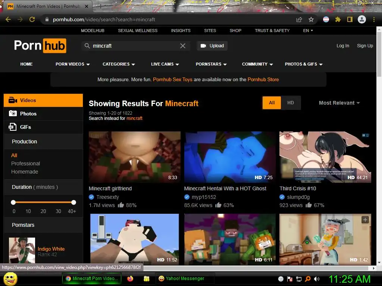Image resolution: width=382 pixels, height=286 pixels.
Task: Expand the CATEGORIES menu
Action: (x=119, y=64)
